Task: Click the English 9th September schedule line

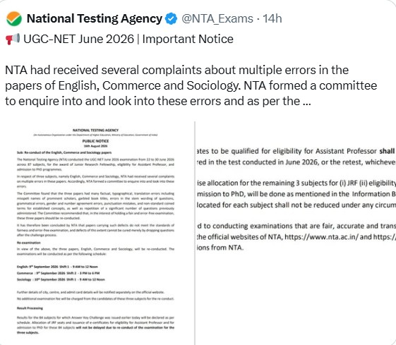Action: click(57, 267)
